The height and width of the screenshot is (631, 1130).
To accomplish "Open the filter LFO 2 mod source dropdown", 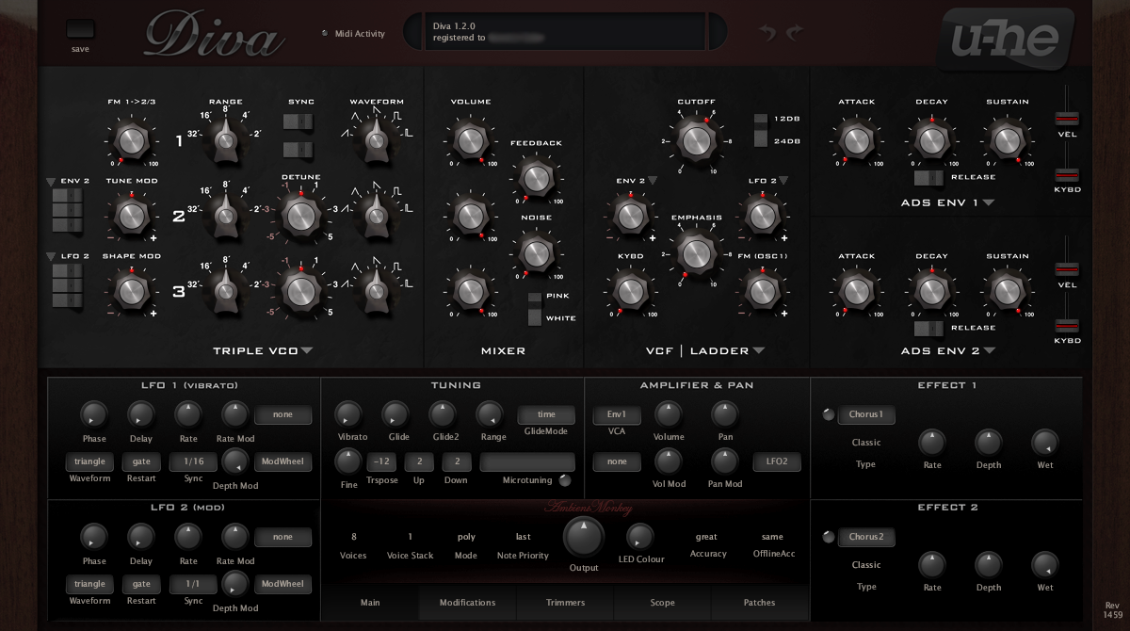I will [x=783, y=180].
